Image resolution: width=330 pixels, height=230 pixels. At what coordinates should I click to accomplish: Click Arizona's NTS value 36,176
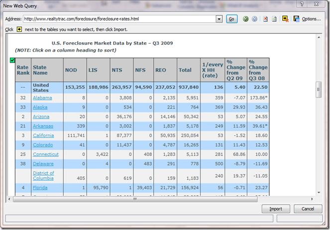coord(124,117)
